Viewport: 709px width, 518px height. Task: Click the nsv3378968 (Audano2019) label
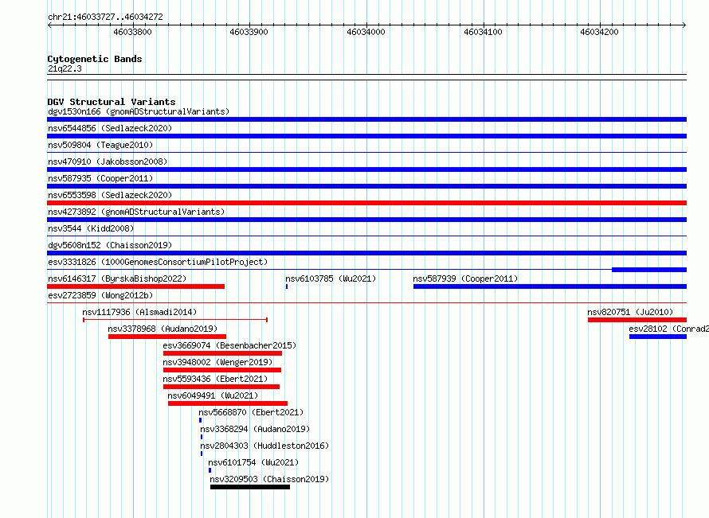(163, 329)
